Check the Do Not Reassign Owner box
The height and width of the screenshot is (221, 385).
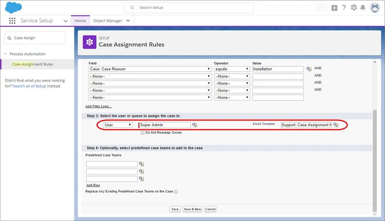point(142,133)
